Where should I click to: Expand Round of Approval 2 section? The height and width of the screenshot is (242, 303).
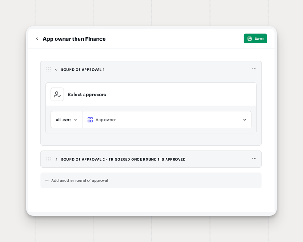(56, 159)
